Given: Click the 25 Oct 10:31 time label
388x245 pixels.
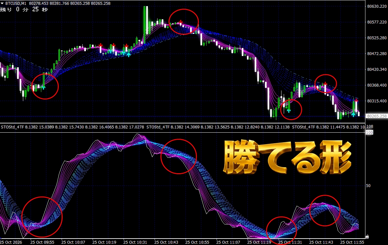Looking at the screenshot, I should (135, 242).
